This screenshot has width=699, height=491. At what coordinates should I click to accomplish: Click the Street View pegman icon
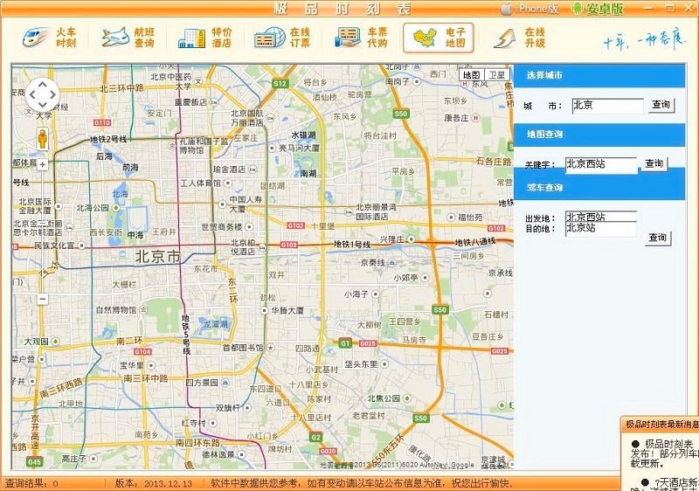(x=42, y=138)
